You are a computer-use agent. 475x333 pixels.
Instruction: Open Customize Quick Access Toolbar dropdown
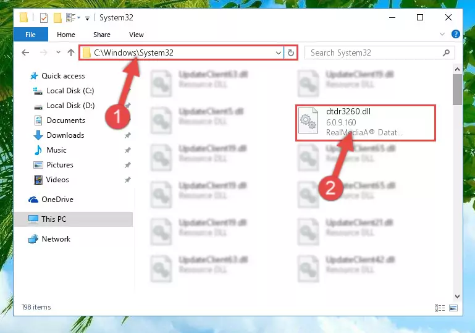[87, 19]
